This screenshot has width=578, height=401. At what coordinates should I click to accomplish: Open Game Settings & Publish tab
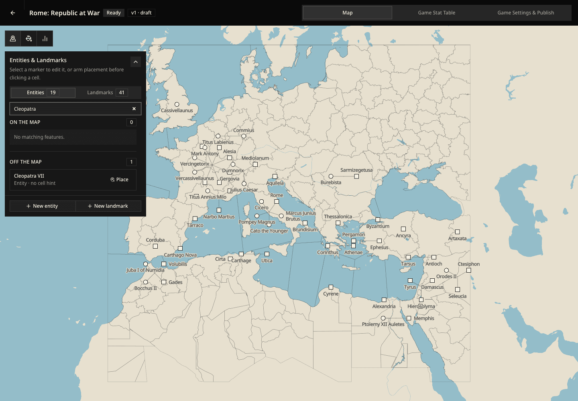(526, 13)
